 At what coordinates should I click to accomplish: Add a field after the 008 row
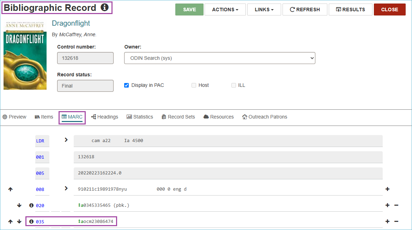pos(388,189)
